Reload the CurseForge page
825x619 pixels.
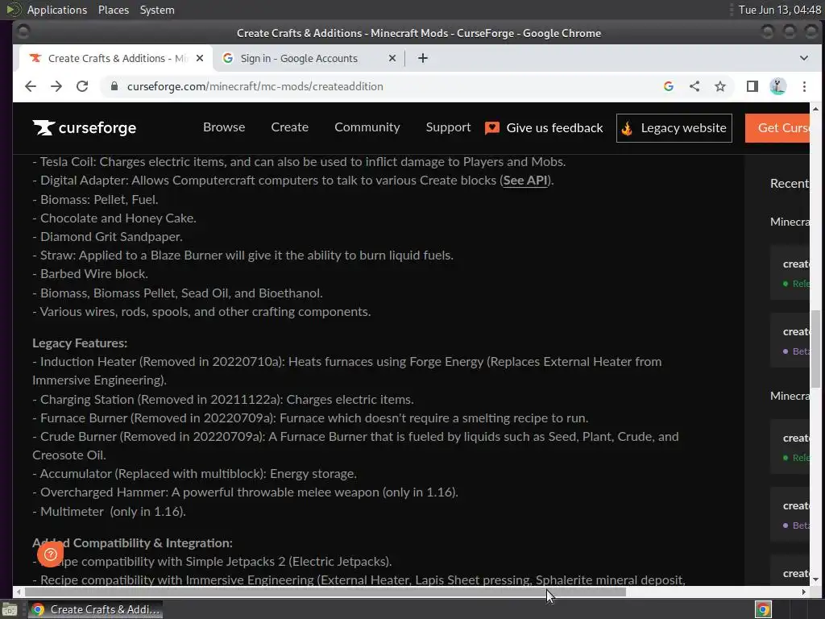coord(82,86)
